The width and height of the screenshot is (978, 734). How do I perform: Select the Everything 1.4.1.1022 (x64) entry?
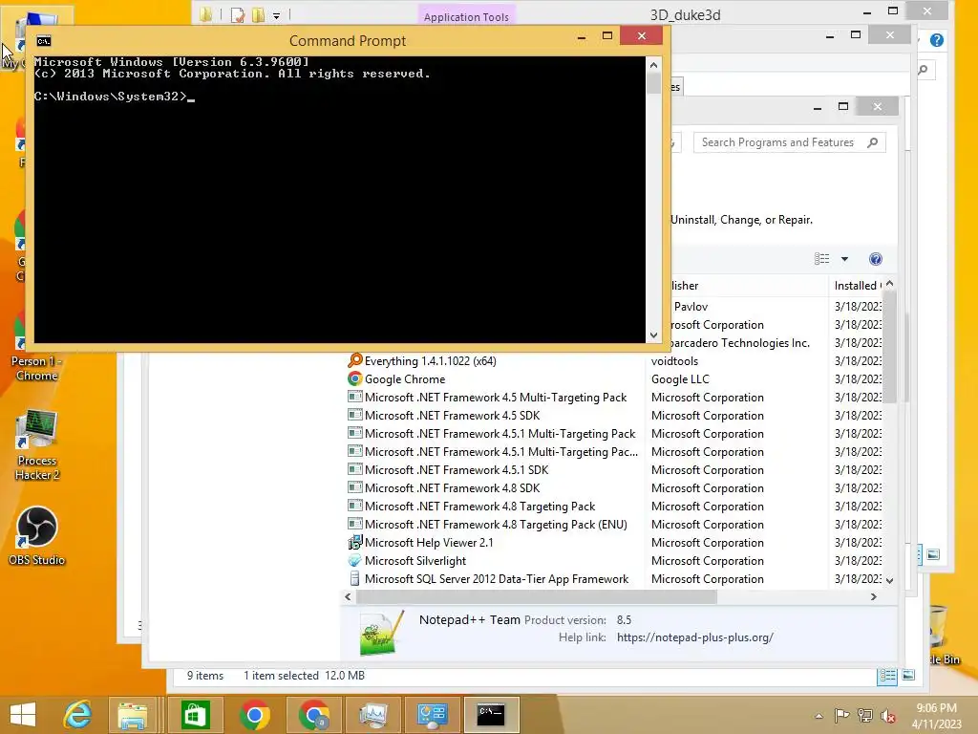click(x=431, y=360)
